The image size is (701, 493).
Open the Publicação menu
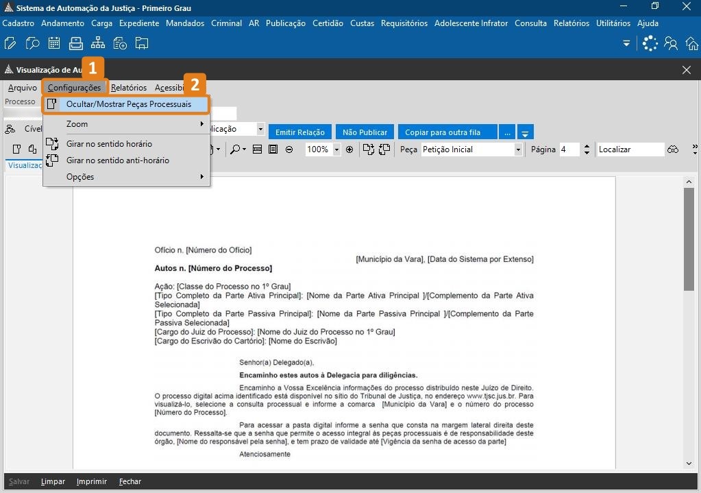286,23
